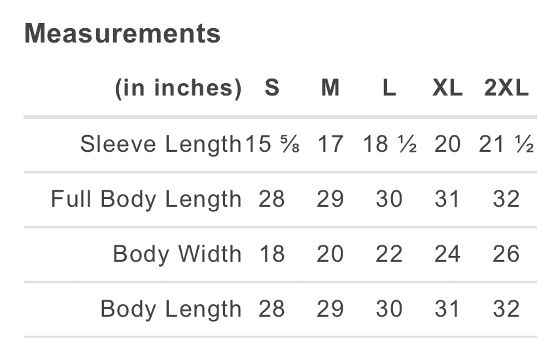Select the 2XL size column header

[506, 88]
